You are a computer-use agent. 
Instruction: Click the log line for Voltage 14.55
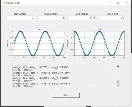pyautogui.click(x=41, y=83)
